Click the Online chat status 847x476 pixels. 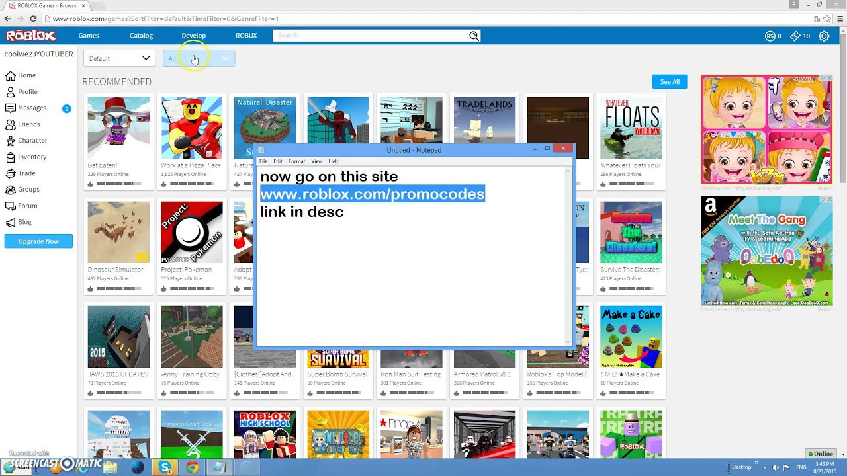point(820,454)
